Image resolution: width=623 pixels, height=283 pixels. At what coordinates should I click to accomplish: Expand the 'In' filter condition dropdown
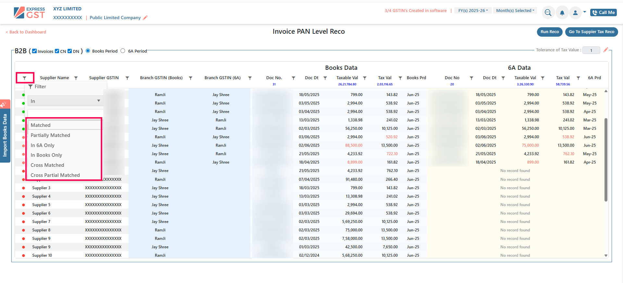(65, 101)
